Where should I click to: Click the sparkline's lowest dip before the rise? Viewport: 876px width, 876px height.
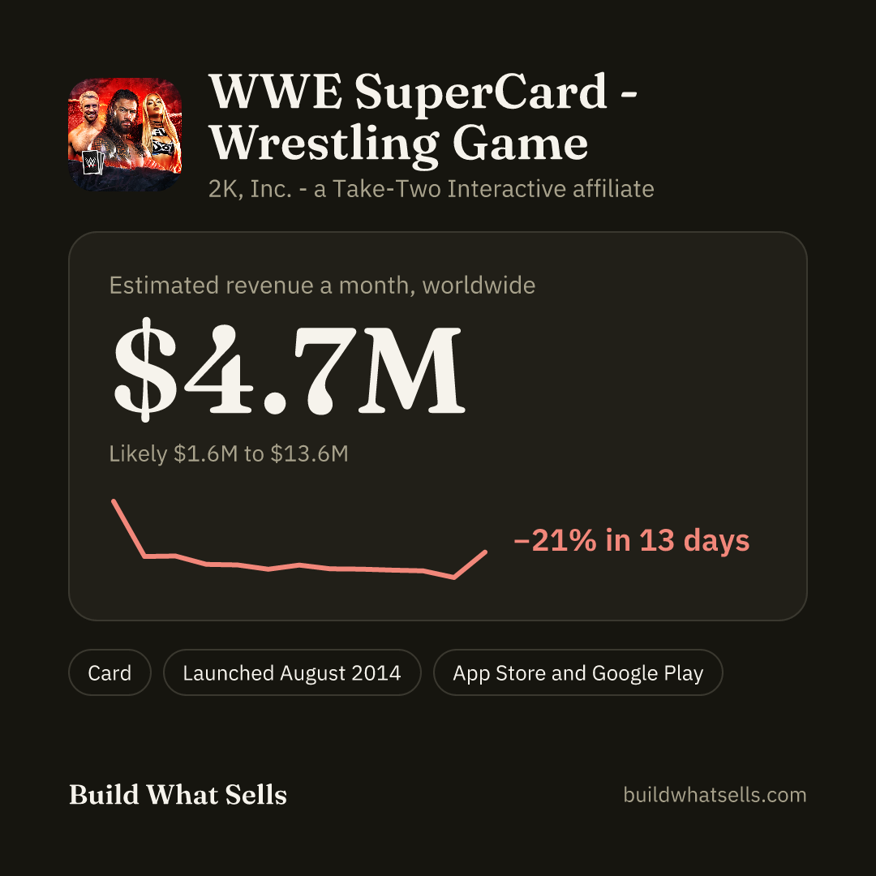[453, 578]
